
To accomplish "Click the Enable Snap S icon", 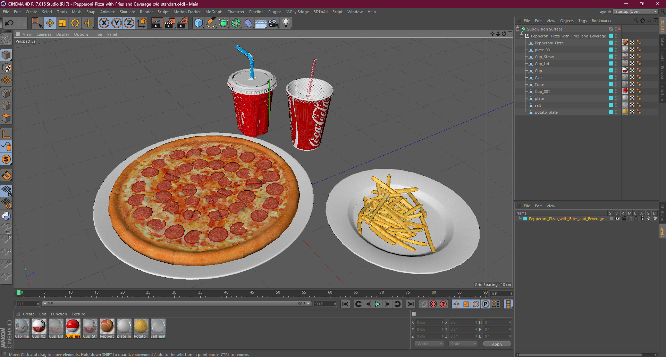I will [6, 159].
